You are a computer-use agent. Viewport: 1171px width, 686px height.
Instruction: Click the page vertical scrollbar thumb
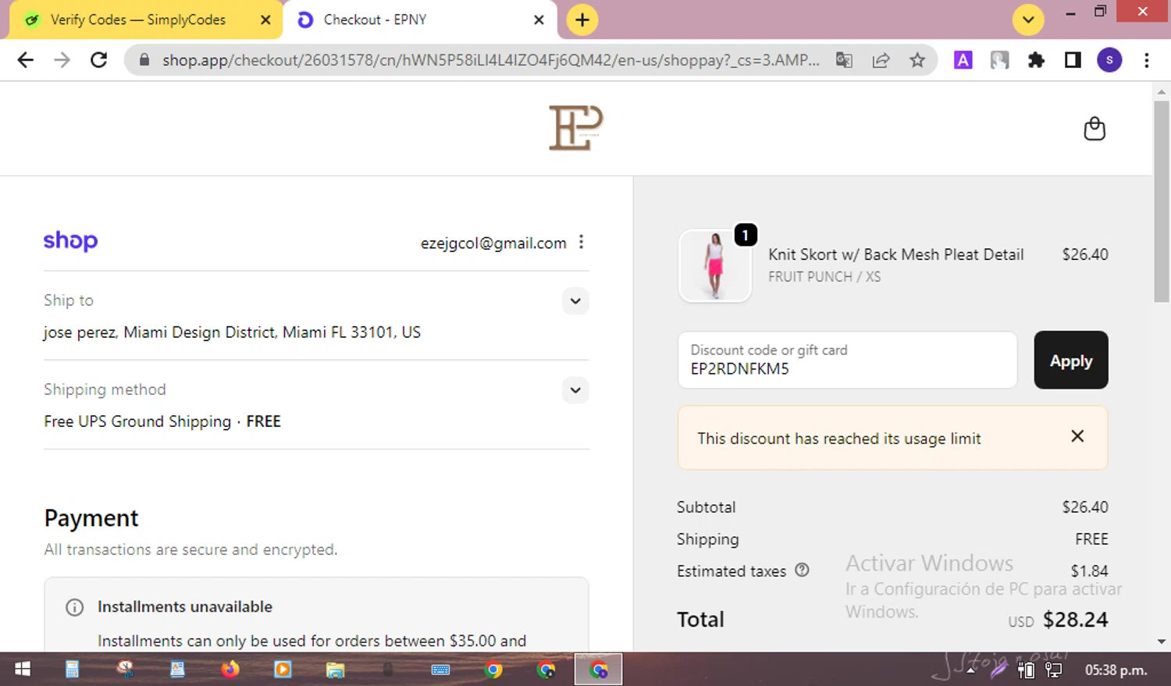click(1161, 201)
